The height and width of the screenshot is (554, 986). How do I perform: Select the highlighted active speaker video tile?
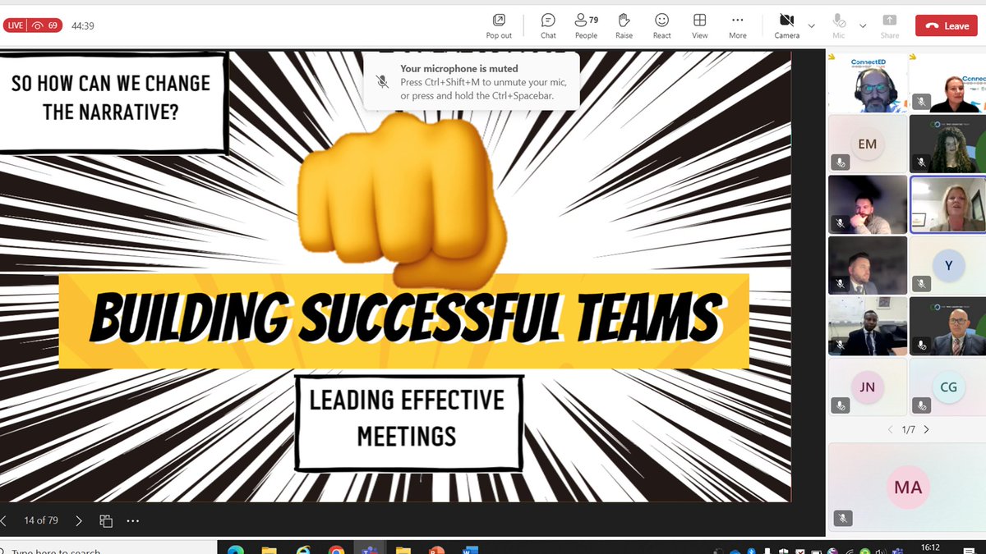(948, 204)
